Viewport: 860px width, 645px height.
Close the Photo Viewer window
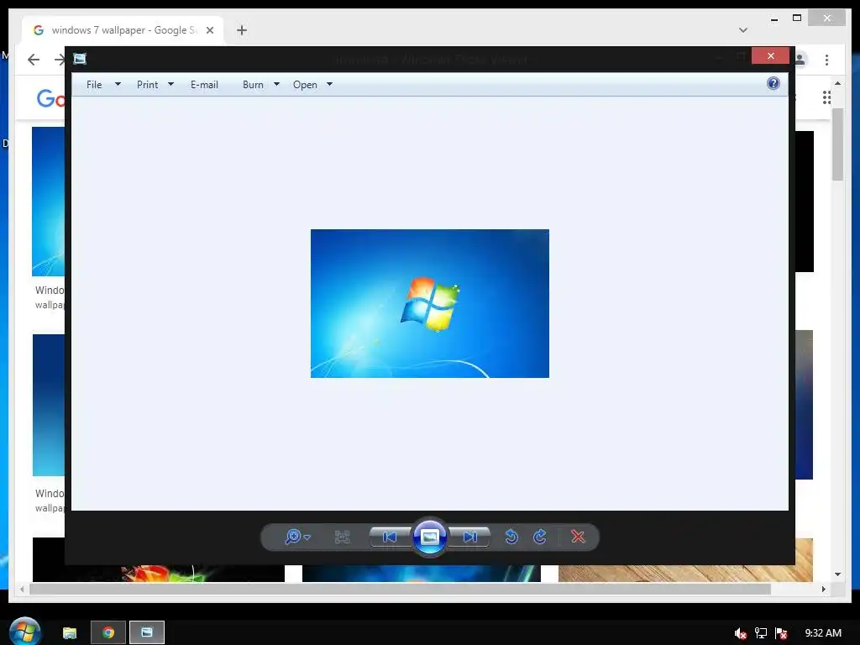771,56
